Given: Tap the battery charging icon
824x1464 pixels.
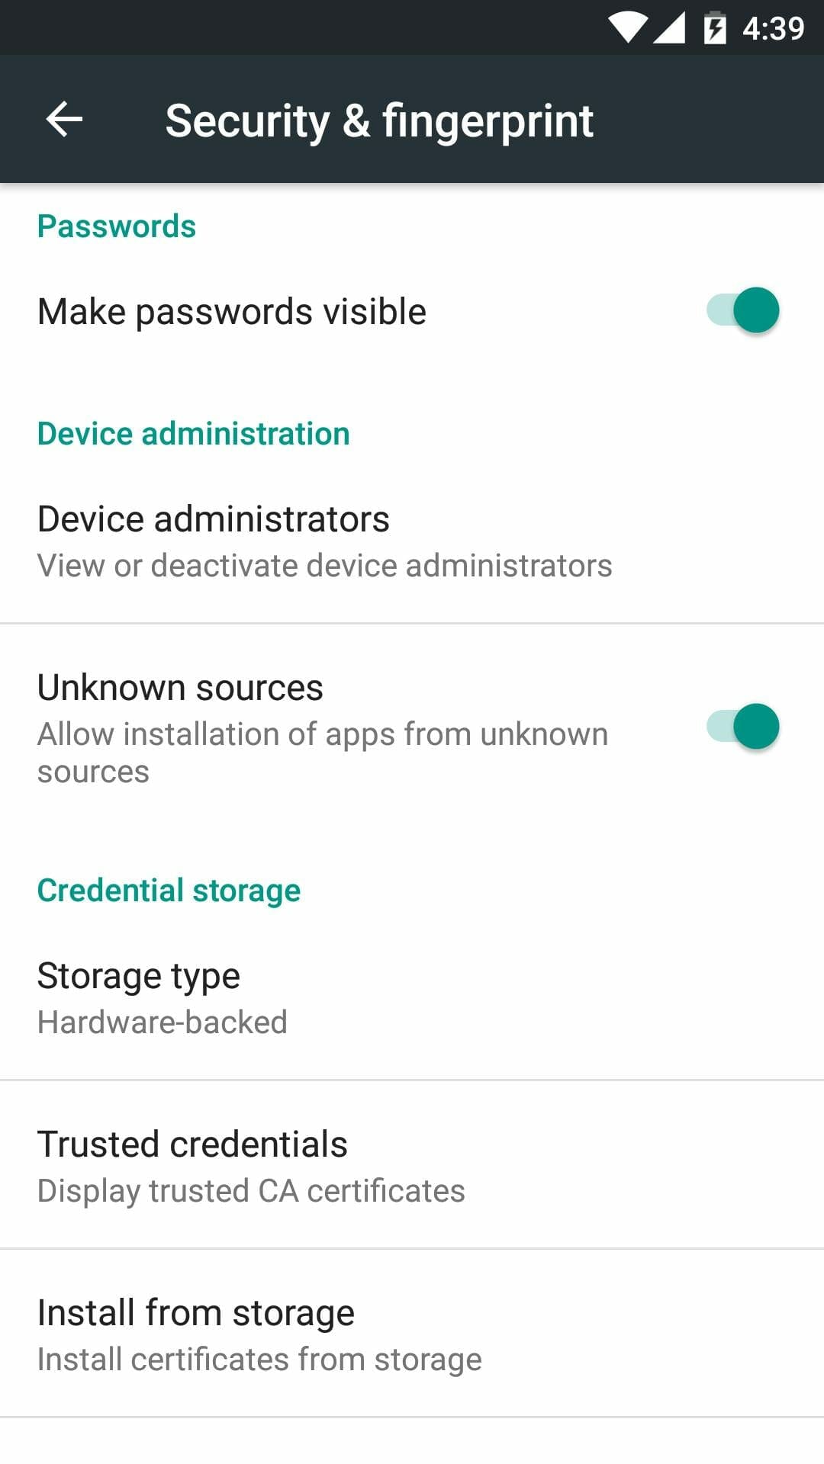Looking at the screenshot, I should pos(714,28).
